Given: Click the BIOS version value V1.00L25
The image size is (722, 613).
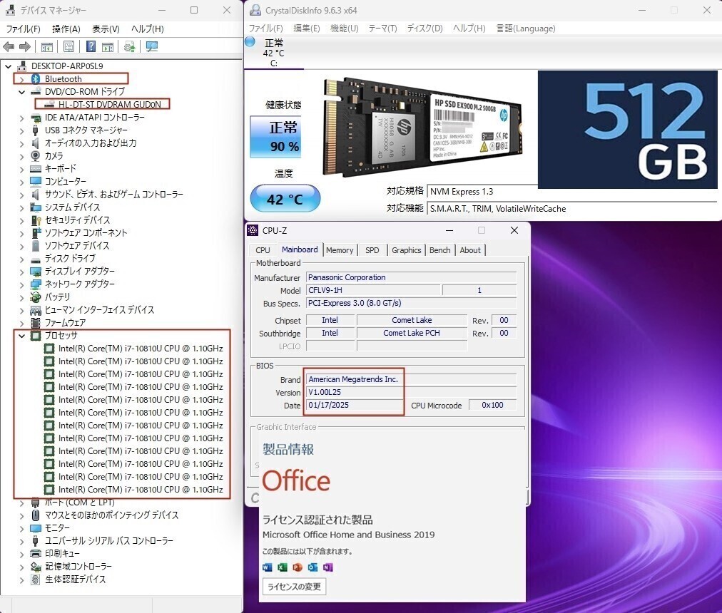Looking at the screenshot, I should point(325,392).
